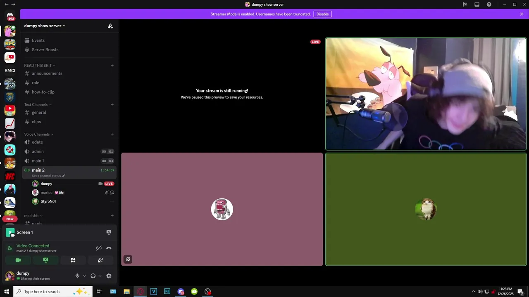Click the flag icon in title bar

tap(465, 5)
